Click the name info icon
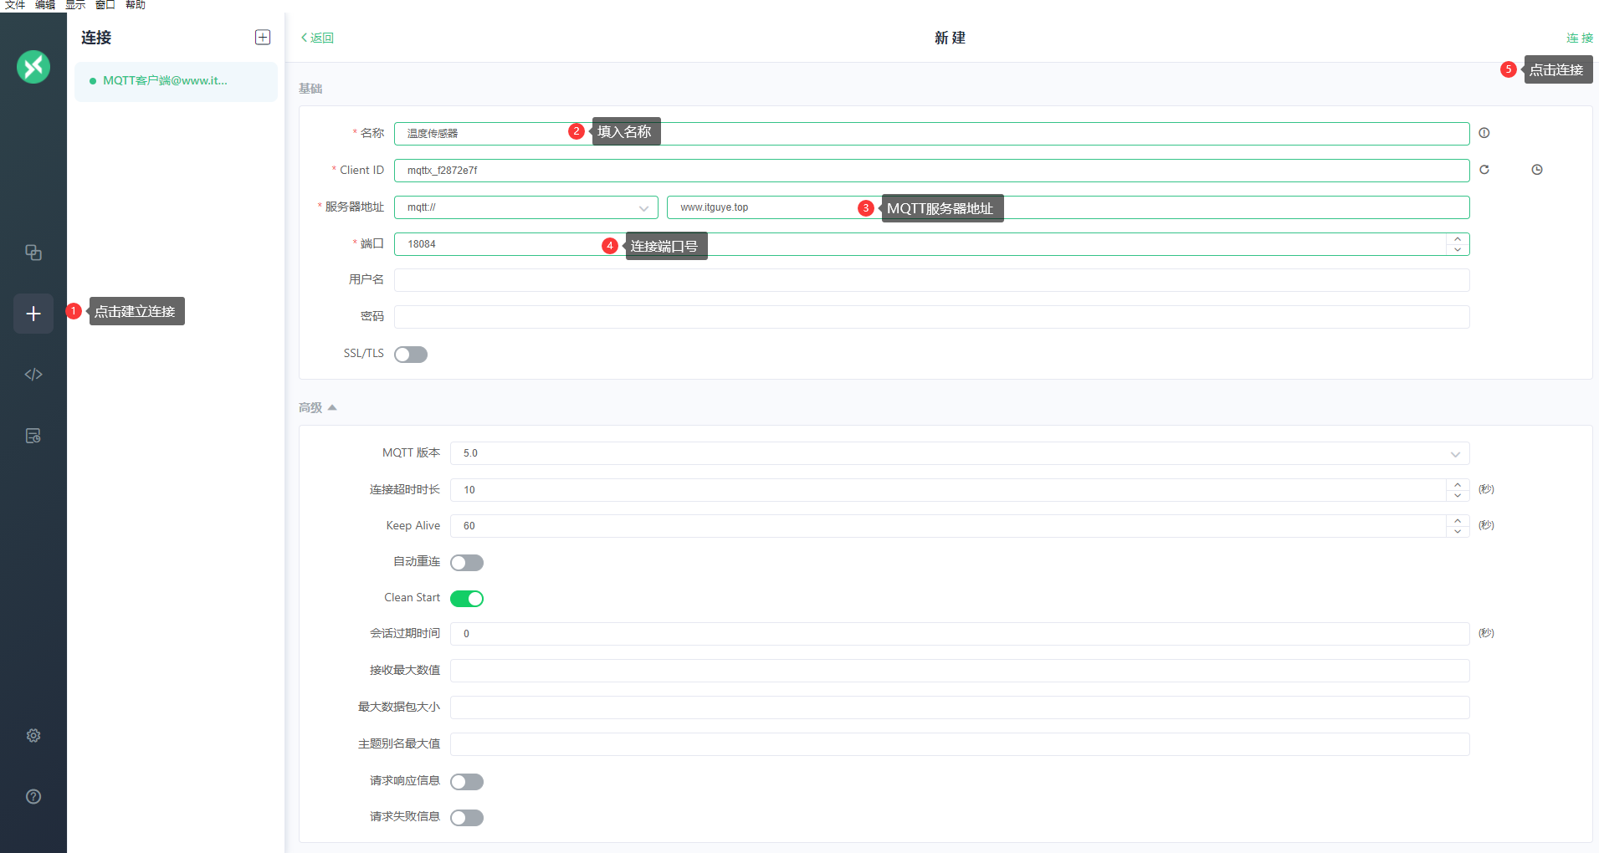The height and width of the screenshot is (853, 1599). point(1484,133)
